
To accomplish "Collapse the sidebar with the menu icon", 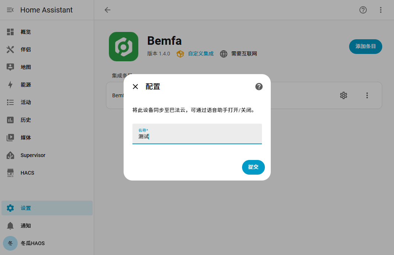I will [x=10, y=10].
